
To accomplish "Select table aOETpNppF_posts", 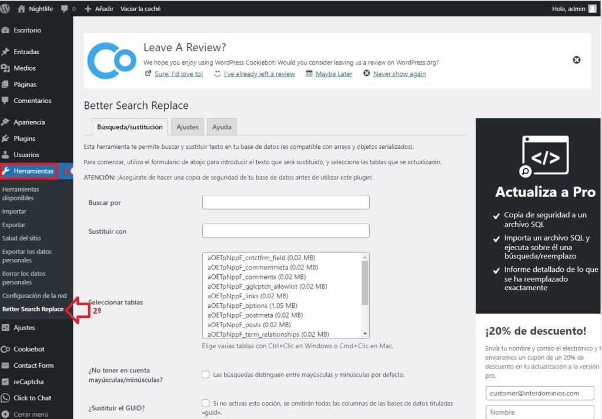I will point(249,325).
